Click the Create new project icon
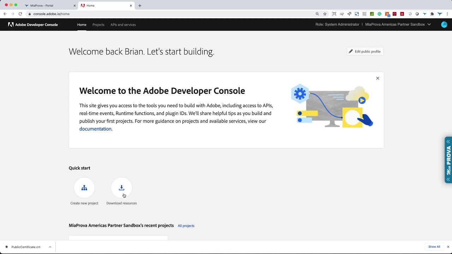Image resolution: width=452 pixels, height=254 pixels. [x=84, y=188]
